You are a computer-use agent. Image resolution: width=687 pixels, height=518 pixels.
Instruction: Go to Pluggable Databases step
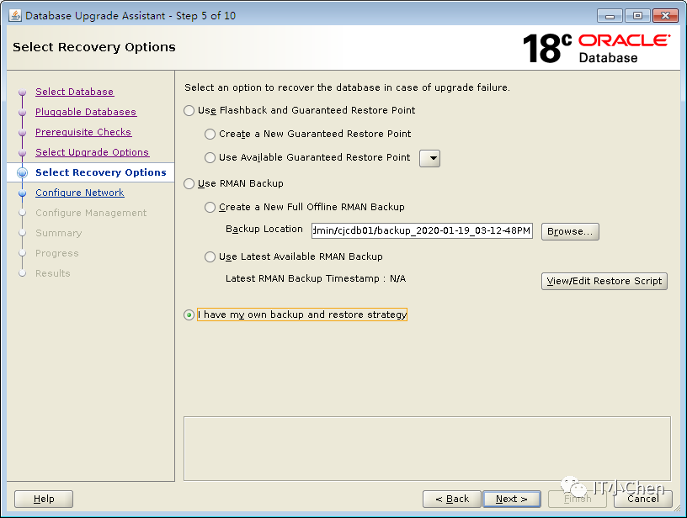[x=86, y=112]
